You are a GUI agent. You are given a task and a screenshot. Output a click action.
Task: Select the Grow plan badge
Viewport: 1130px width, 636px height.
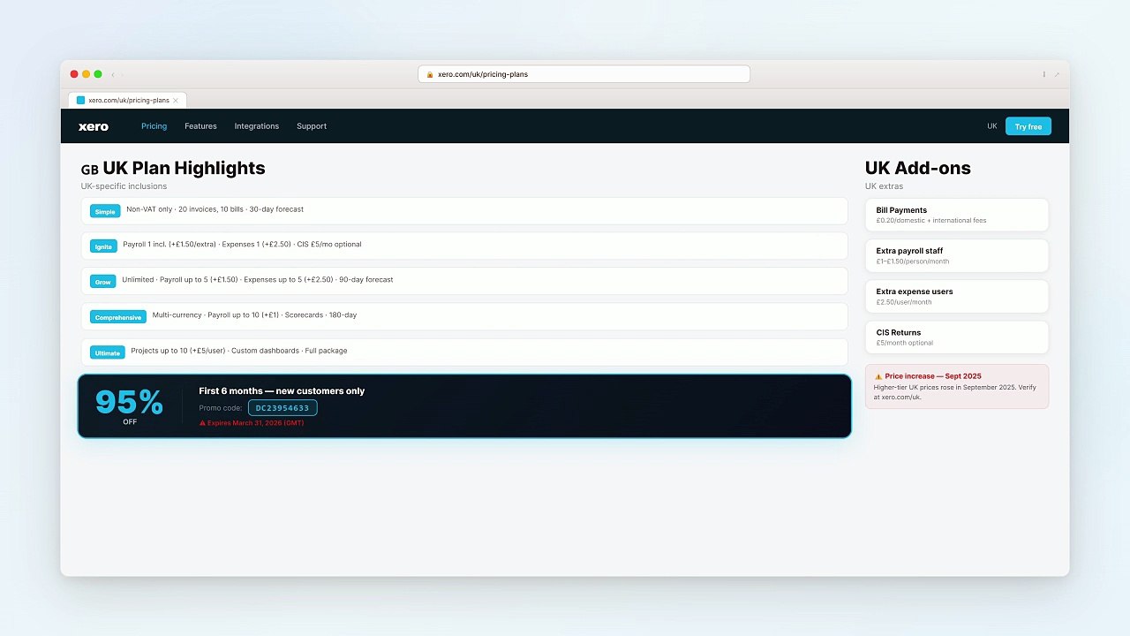pos(103,282)
